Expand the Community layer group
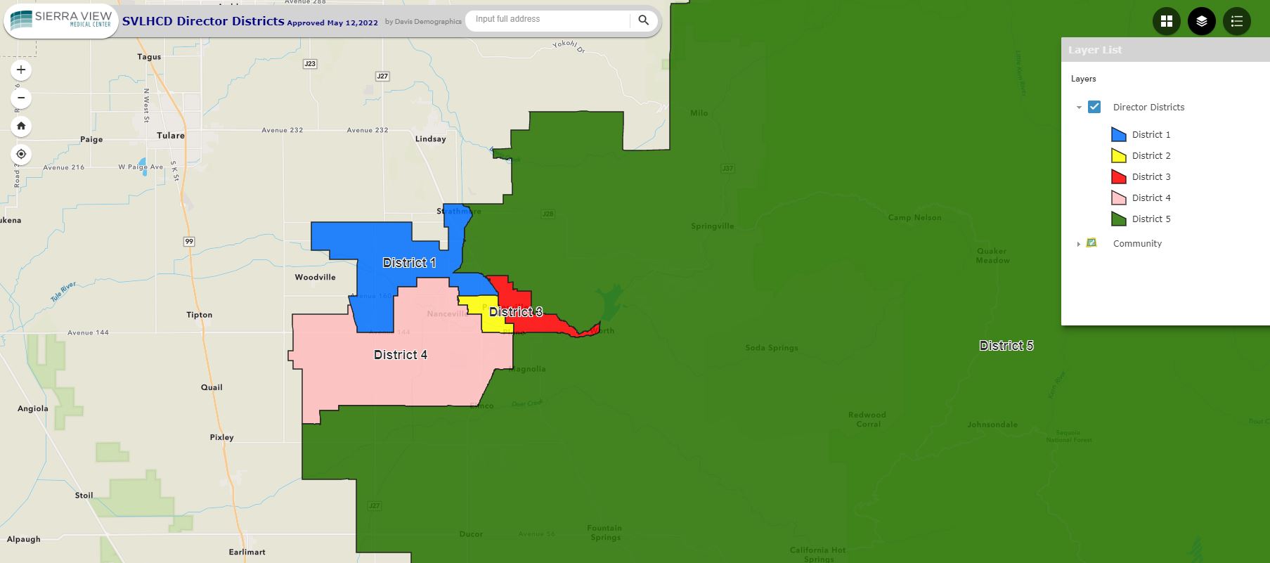Screen dimensions: 1270x563 (1079, 244)
